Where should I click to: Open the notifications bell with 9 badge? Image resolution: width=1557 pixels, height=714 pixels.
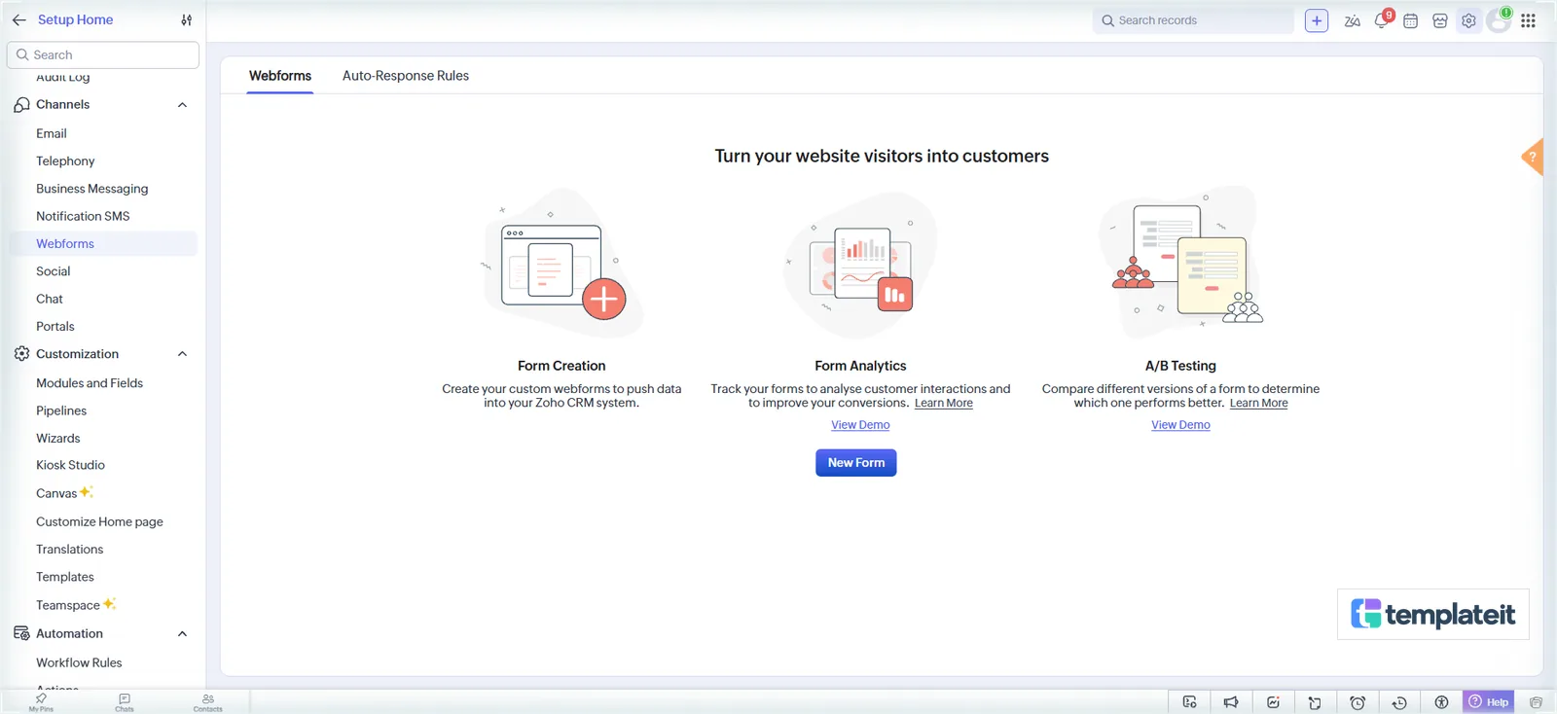(x=1383, y=19)
